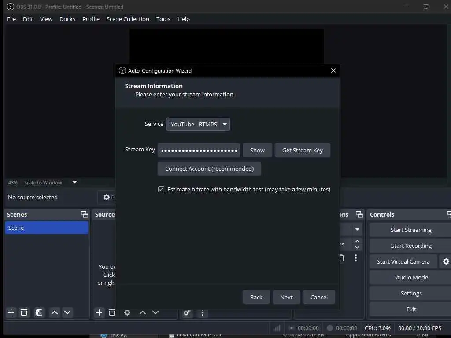Move source up arrow in Sources panel
Screen dimensions: 451x338
point(142,312)
